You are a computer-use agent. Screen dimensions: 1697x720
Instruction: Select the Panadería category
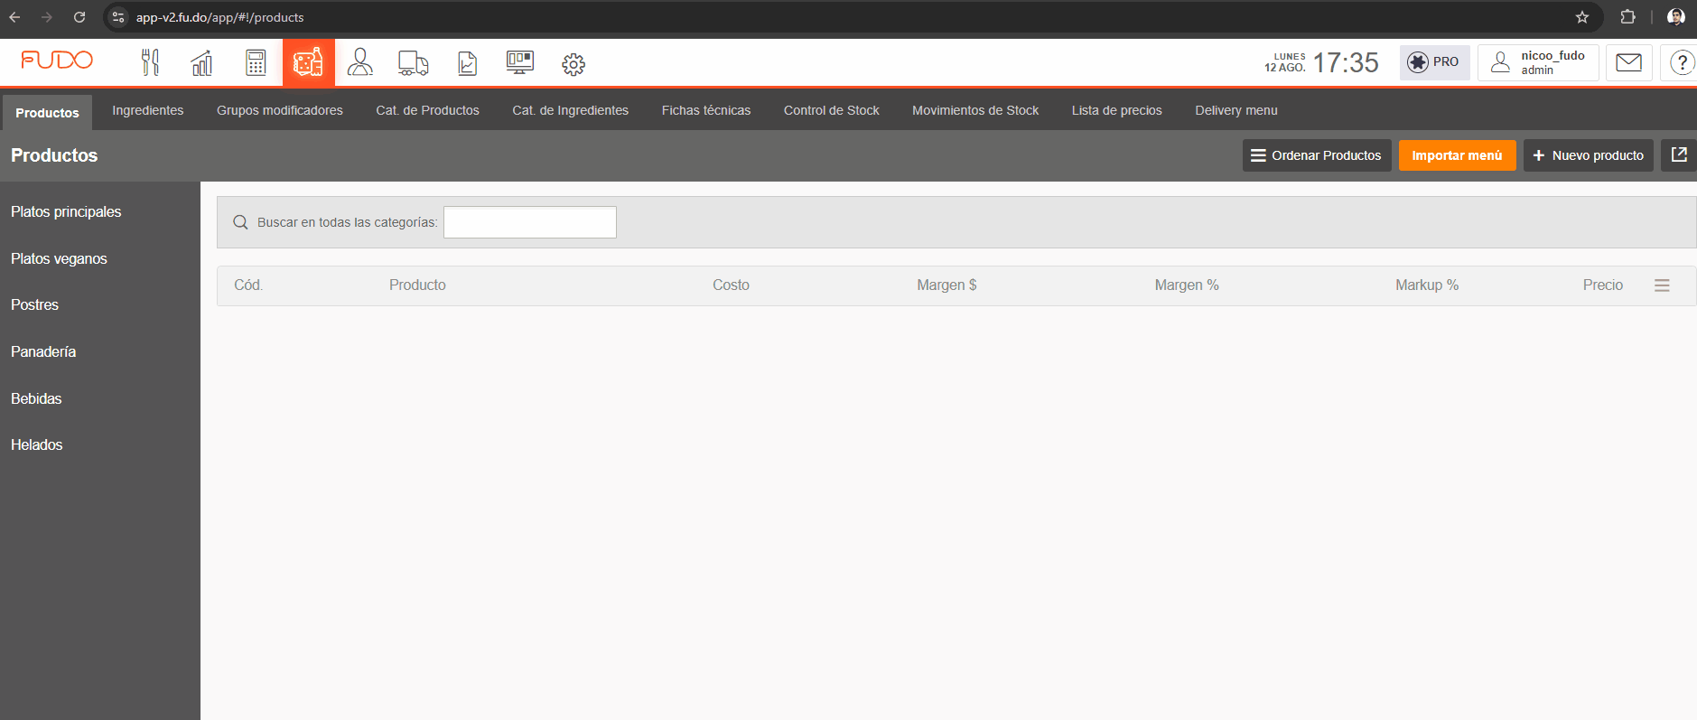(43, 351)
